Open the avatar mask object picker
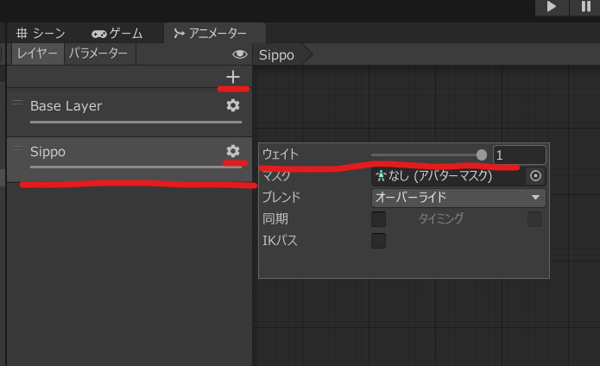The height and width of the screenshot is (366, 600). click(535, 176)
